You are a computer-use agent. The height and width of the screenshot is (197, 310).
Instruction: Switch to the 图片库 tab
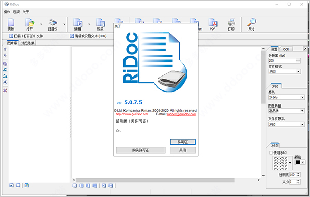[x=12, y=43]
